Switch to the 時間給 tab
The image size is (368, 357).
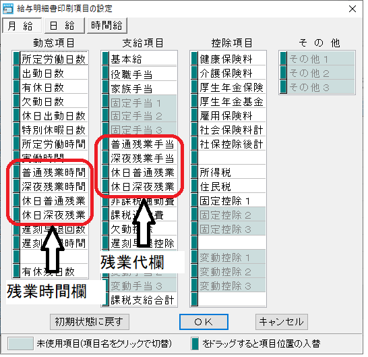[107, 26]
